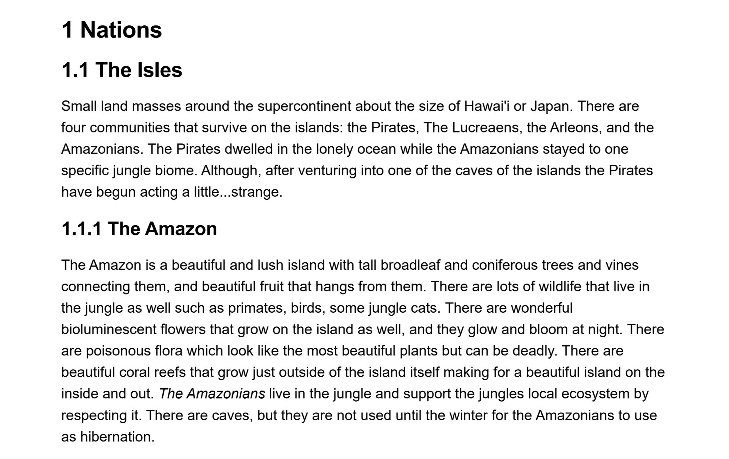The width and height of the screenshot is (729, 459).
Task: Click the word 'Japan' in first paragraph
Action: (550, 107)
